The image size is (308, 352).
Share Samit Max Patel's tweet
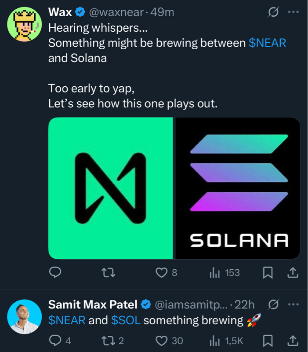pos(292,340)
